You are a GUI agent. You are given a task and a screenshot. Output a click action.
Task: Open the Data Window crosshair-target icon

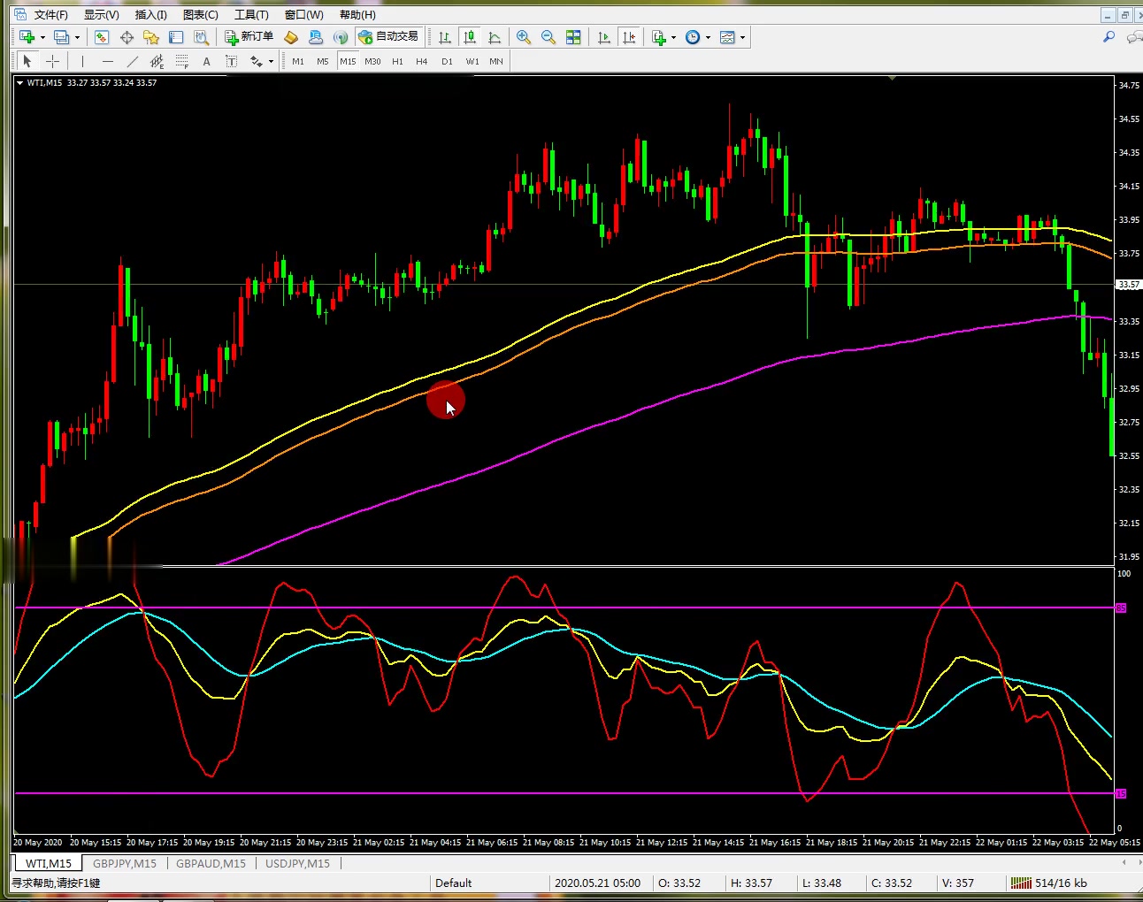(x=127, y=37)
